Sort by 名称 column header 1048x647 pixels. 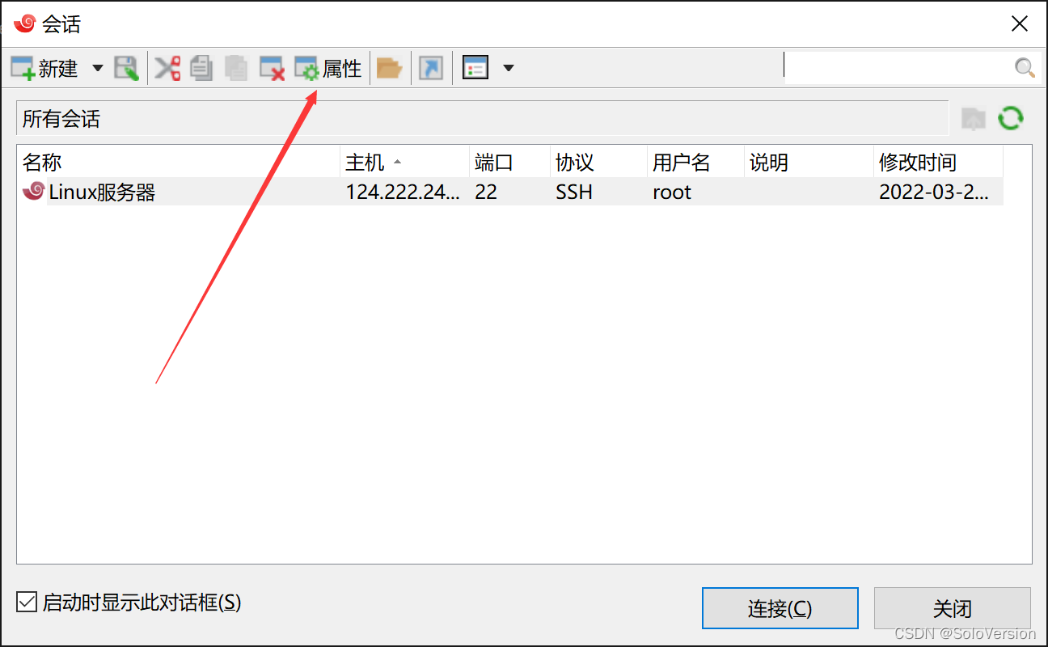178,163
